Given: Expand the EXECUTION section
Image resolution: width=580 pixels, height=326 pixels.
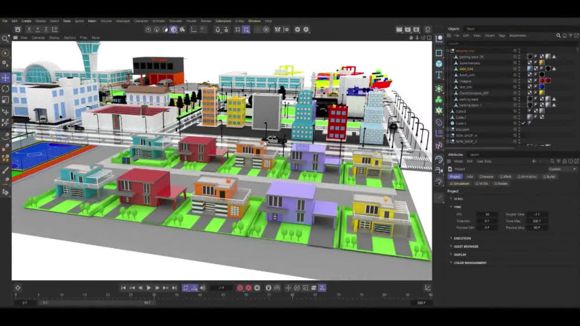Looking at the screenshot, I should tap(451, 238).
